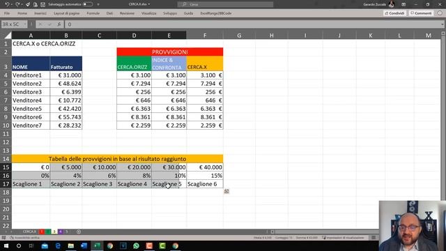The height and width of the screenshot is (251, 446).
Task: Click the Select All corner triangle
Action: [8, 36]
